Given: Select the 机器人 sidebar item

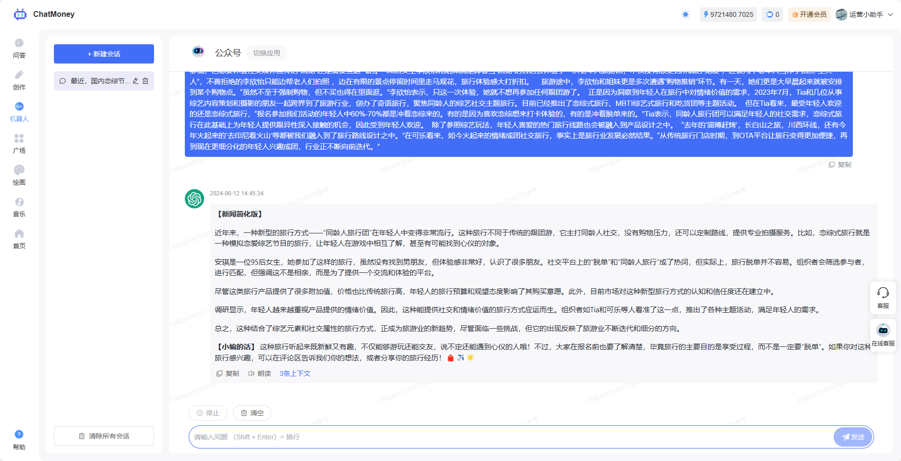Looking at the screenshot, I should coord(19,112).
